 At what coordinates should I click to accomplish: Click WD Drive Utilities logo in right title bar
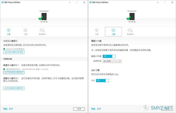pyautogui.click(x=91, y=2)
